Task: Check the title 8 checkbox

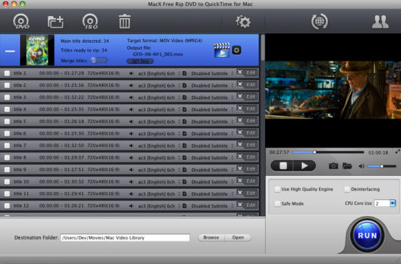Action: (x=7, y=157)
